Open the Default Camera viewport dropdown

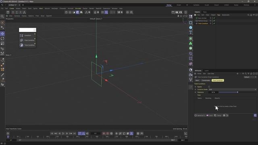point(96,19)
